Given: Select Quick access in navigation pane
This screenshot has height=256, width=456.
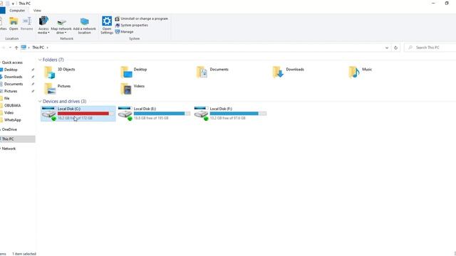Looking at the screenshot, I should 12,63.
